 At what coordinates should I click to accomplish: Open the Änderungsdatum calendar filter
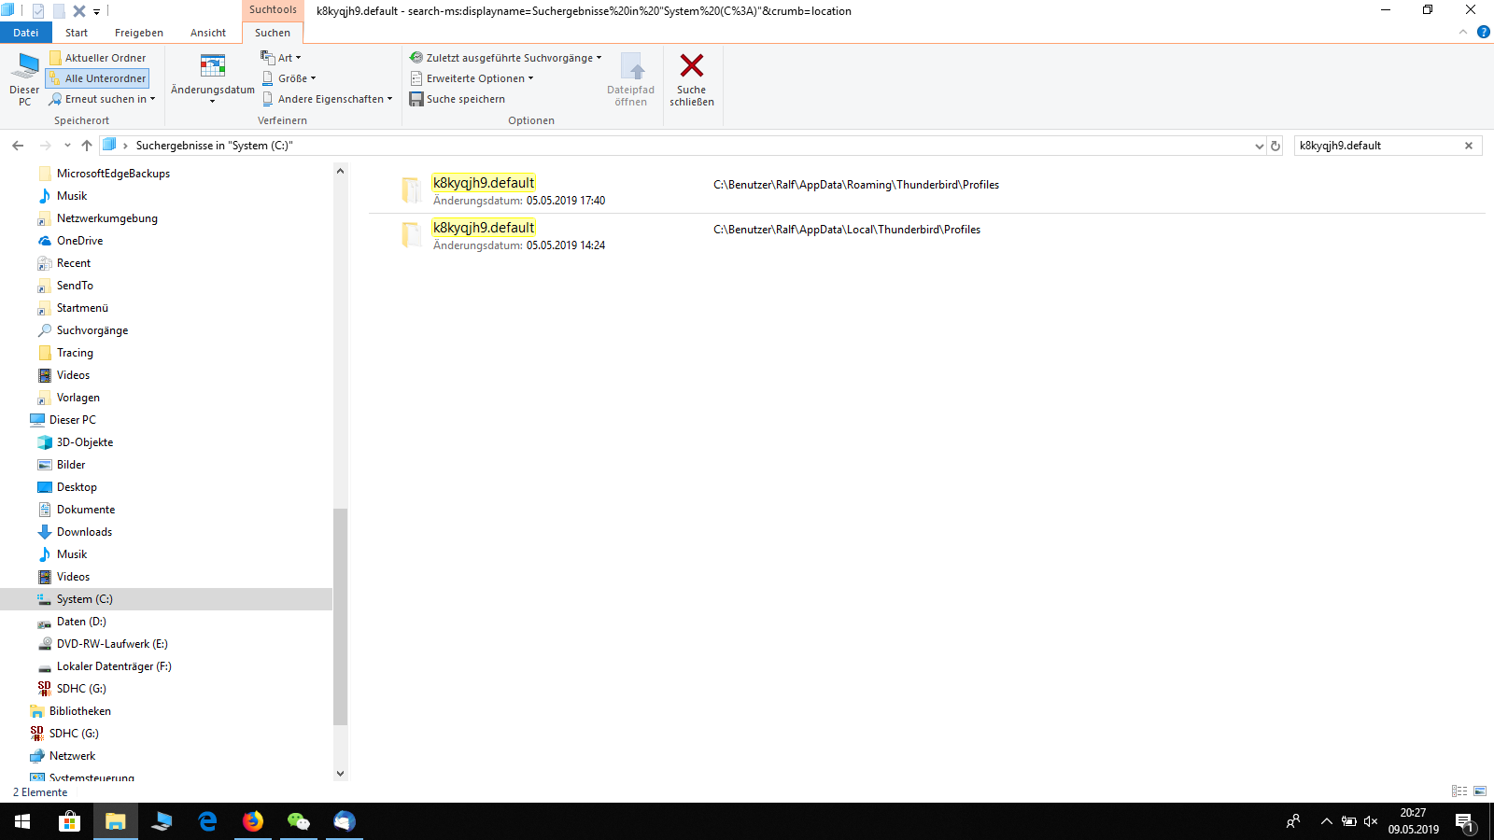(213, 77)
